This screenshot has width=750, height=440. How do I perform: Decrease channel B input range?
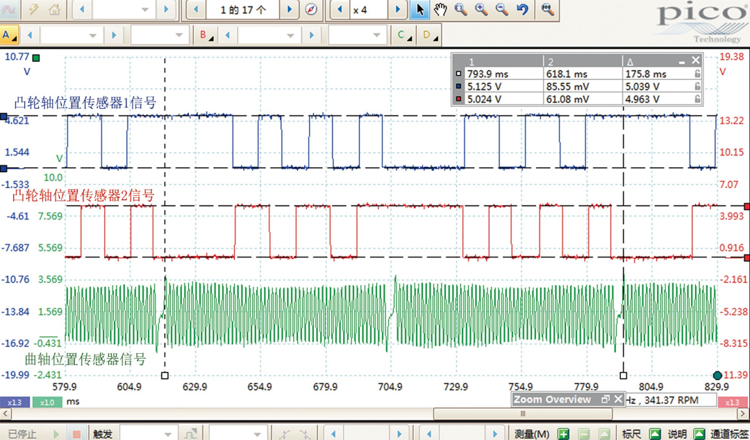coord(228,35)
